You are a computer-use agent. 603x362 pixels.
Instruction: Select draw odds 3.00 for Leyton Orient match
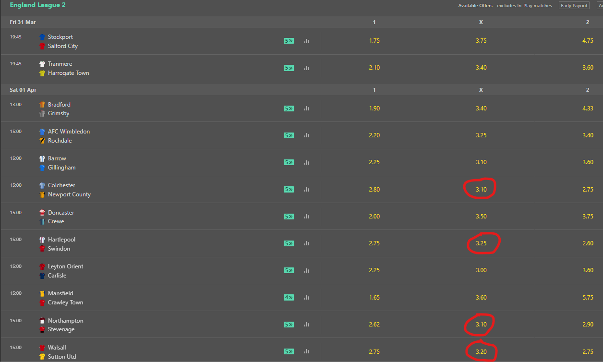click(481, 270)
